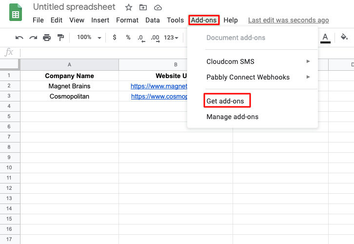The width and height of the screenshot is (354, 244).
Task: Open the Help menu
Action: pos(231,20)
